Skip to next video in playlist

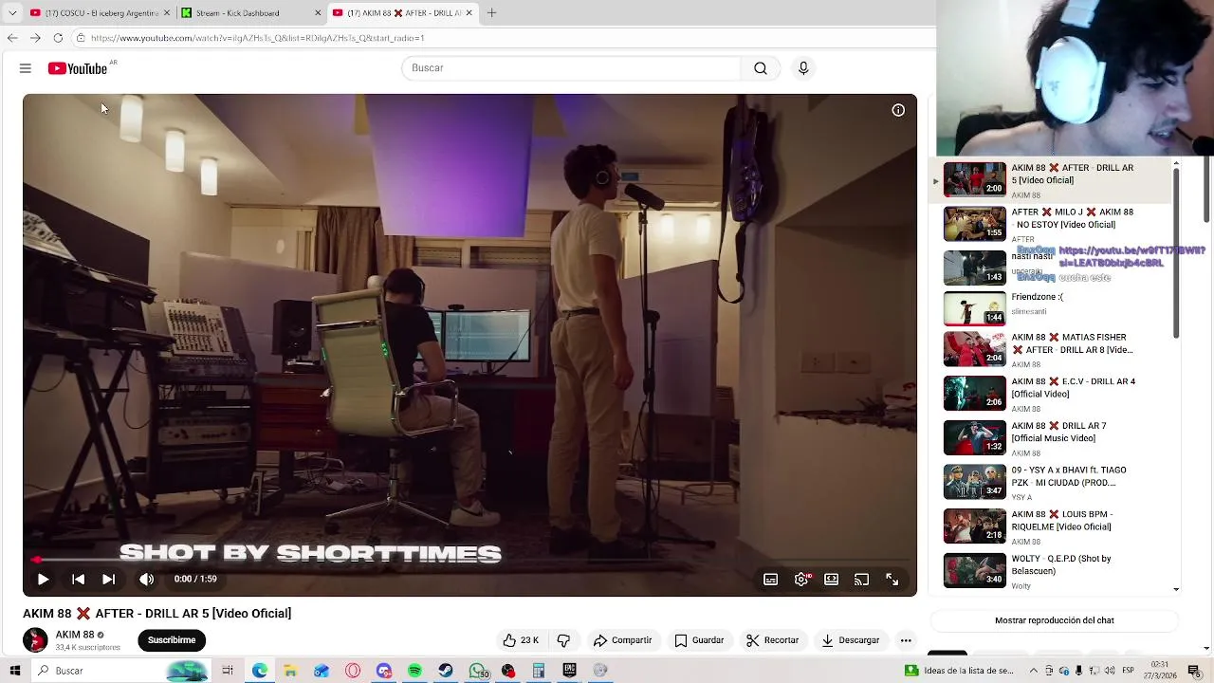(x=108, y=579)
